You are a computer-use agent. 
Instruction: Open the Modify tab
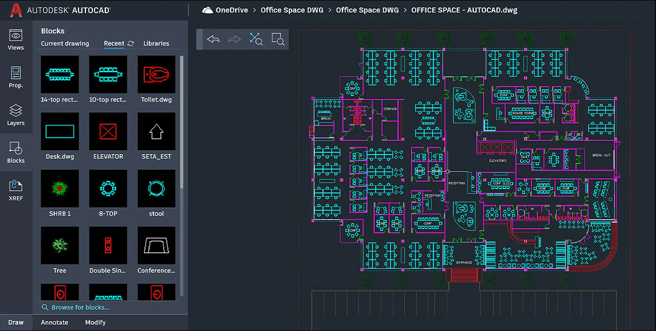[x=96, y=322]
